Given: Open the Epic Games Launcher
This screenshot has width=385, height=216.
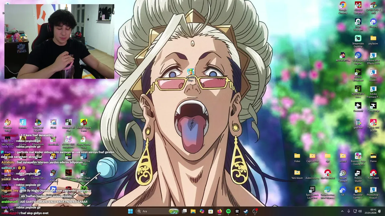Looking at the screenshot, I should pos(312,193).
